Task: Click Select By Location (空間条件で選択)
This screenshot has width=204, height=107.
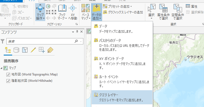Action: click(178, 12)
